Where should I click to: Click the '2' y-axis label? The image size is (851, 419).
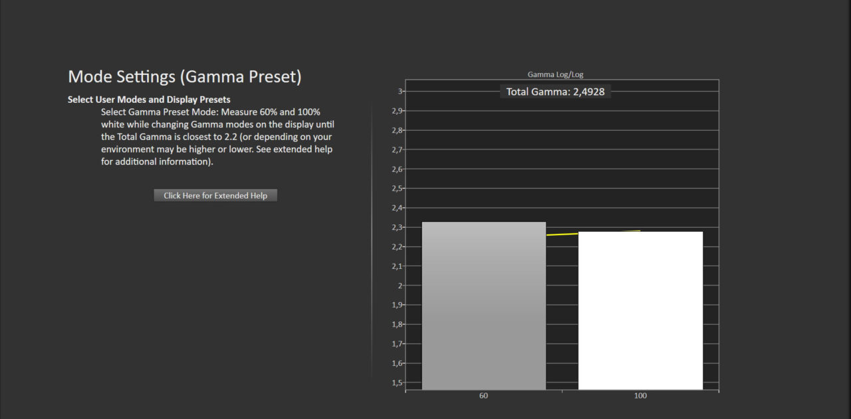click(x=401, y=286)
